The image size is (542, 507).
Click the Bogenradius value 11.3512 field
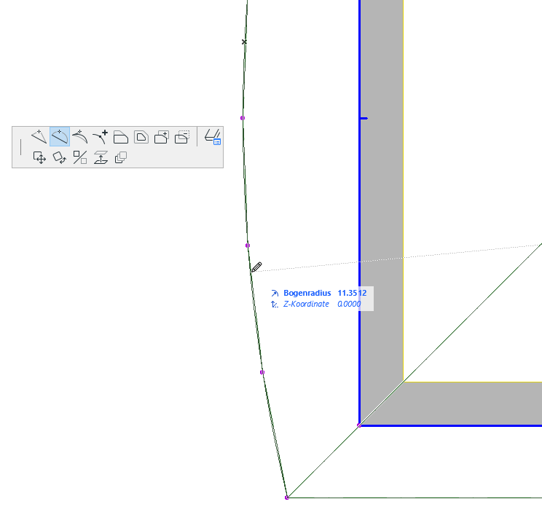pos(353,293)
